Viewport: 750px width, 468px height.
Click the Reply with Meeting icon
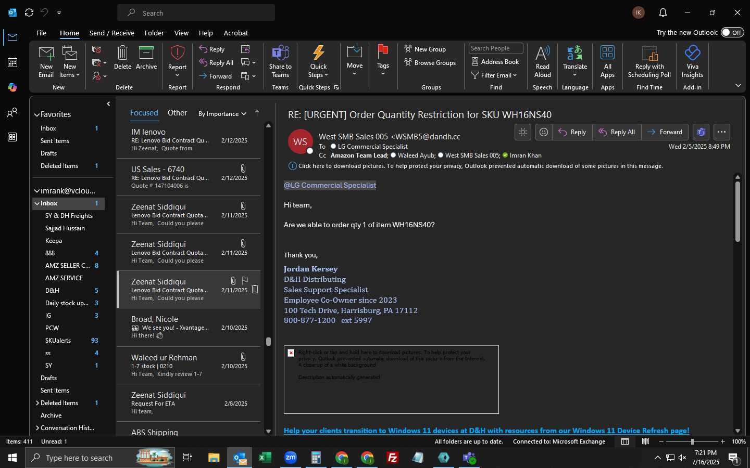245,49
